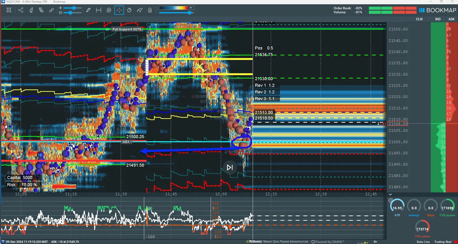Click the brightness sun icon
Viewport: 458px width, 244px height.
tap(60, 8)
